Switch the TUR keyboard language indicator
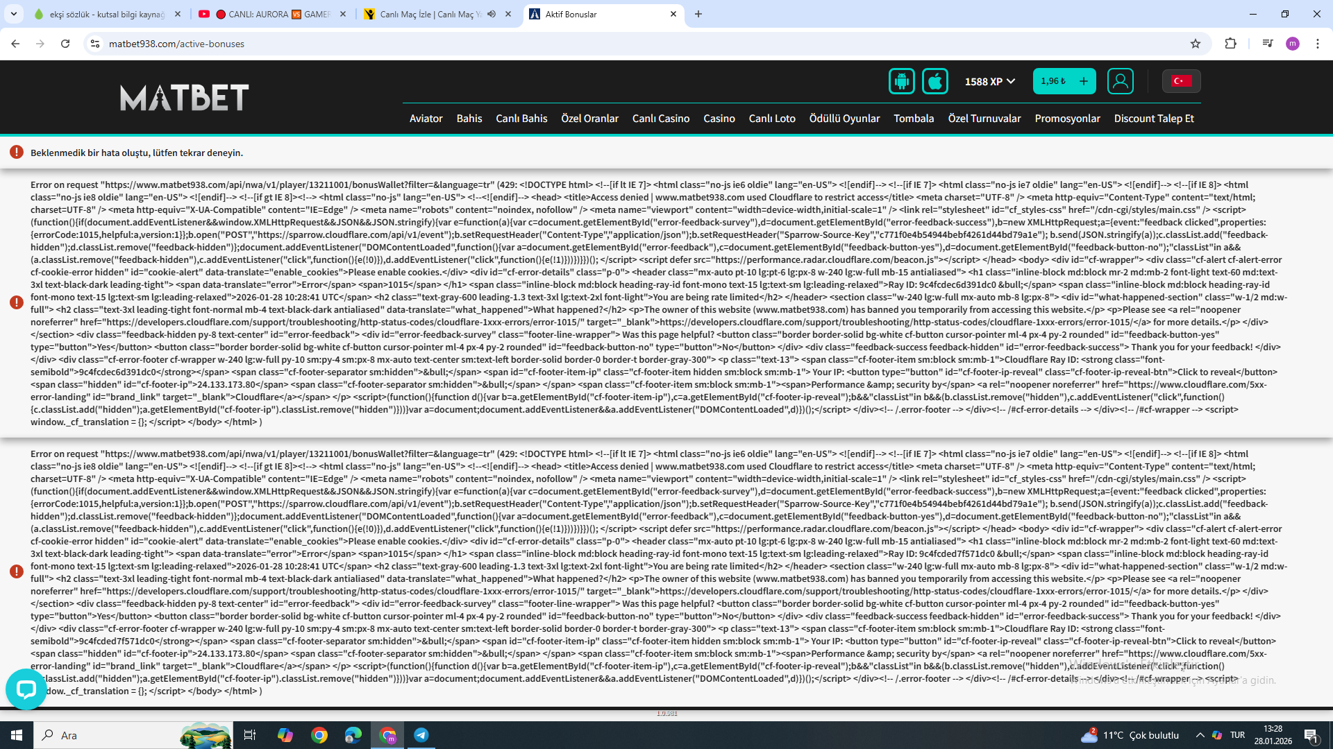The width and height of the screenshot is (1333, 749). click(1237, 735)
